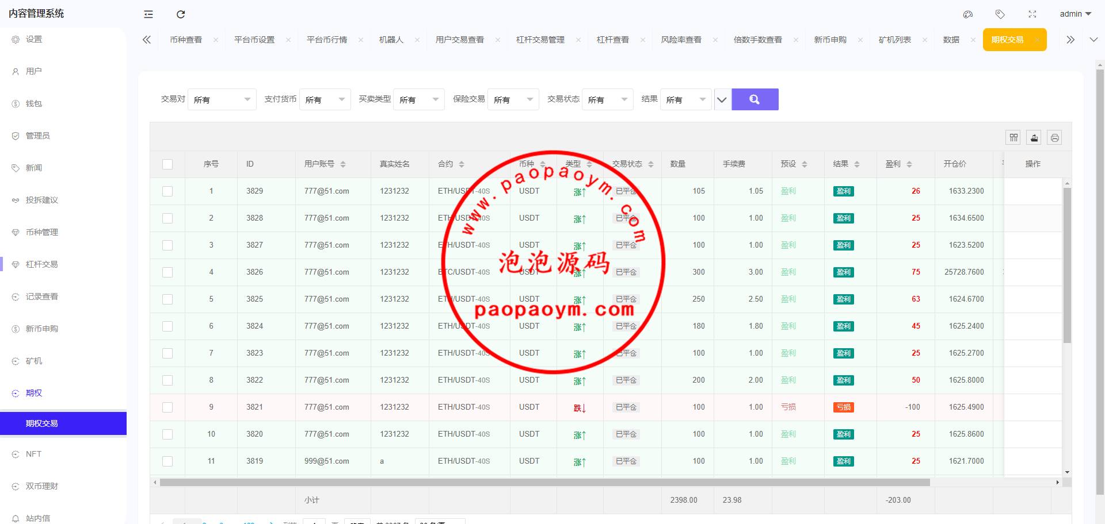Close the 数据 tab
The height and width of the screenshot is (524, 1105).
[973, 40]
